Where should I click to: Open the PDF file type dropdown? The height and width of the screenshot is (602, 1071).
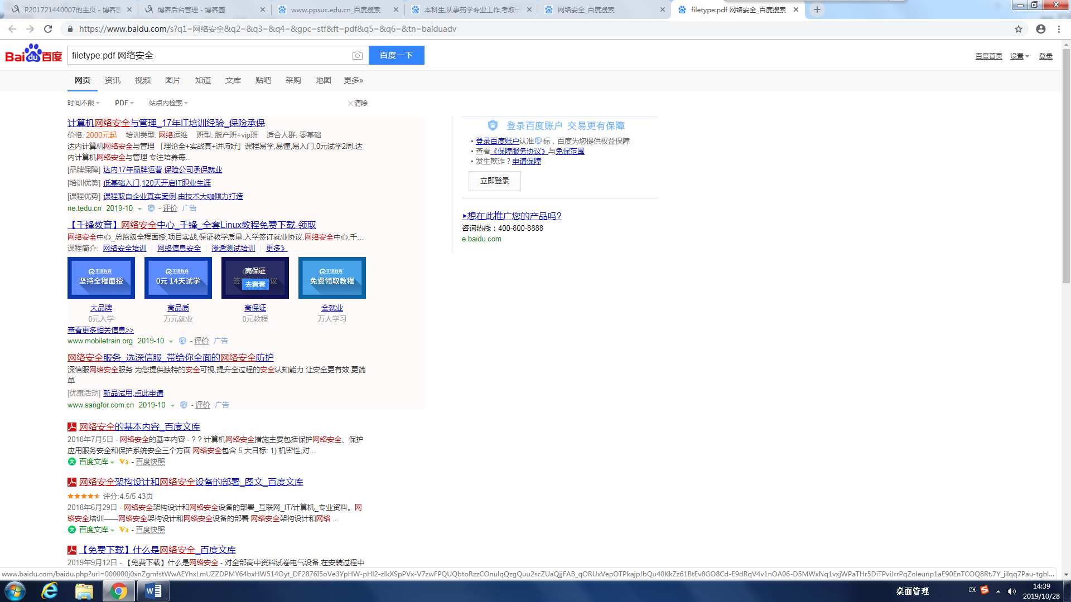coord(124,103)
